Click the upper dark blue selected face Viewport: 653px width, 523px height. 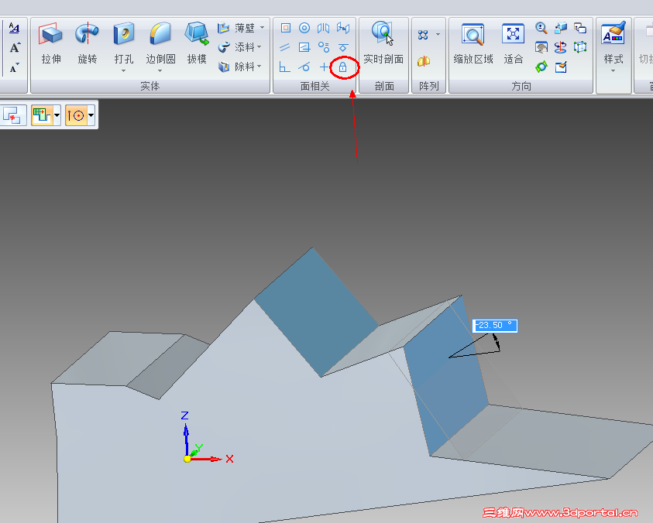tap(317, 312)
